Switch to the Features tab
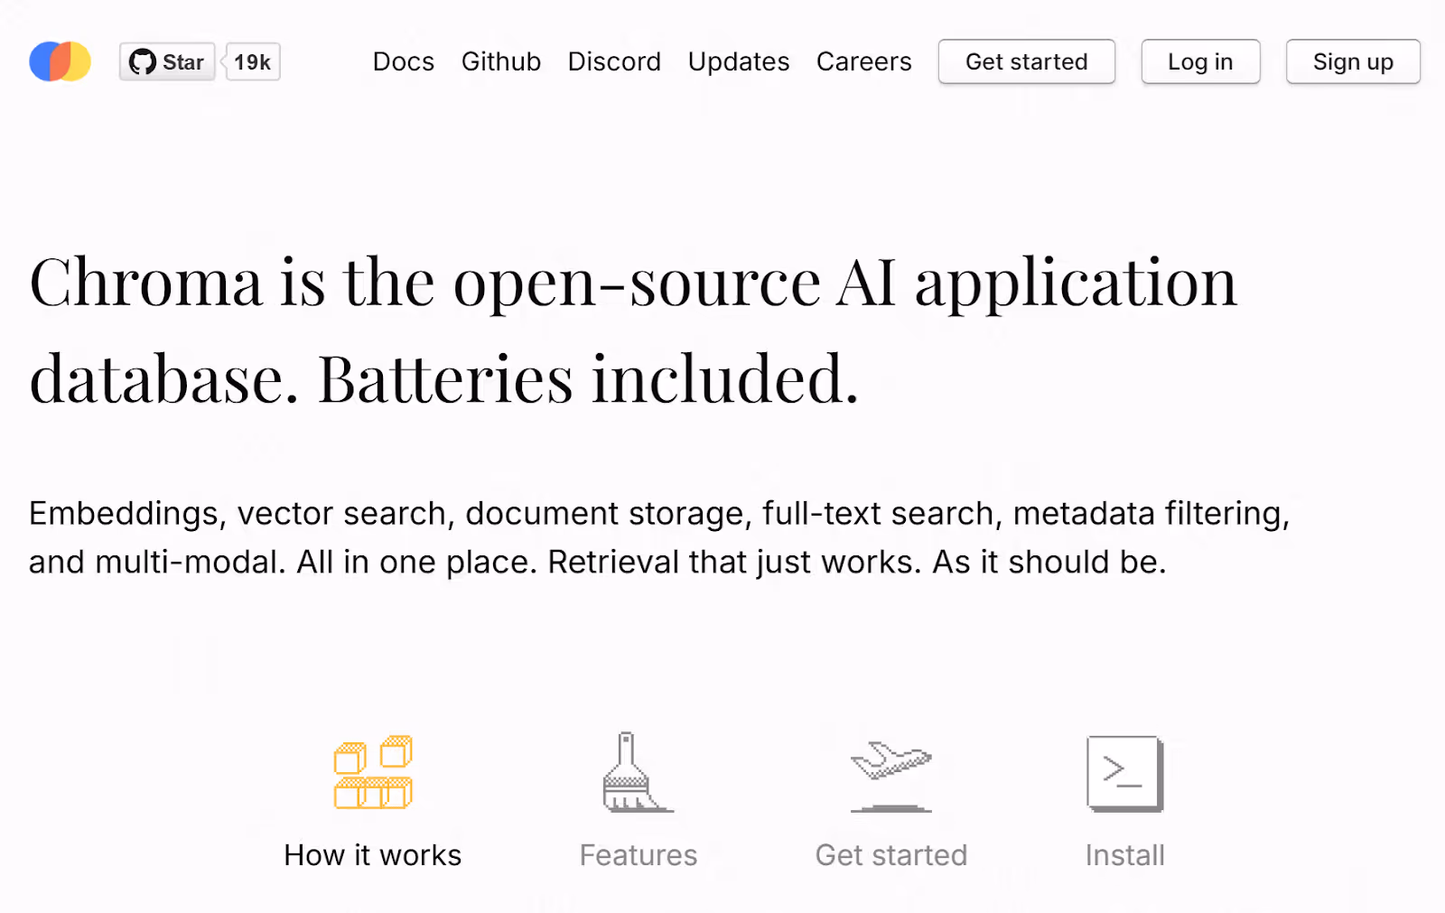Viewport: 1445px width, 913px height. pos(639,855)
